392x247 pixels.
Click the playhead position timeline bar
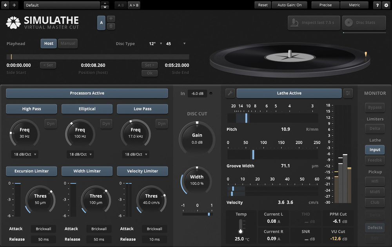[x=98, y=57]
